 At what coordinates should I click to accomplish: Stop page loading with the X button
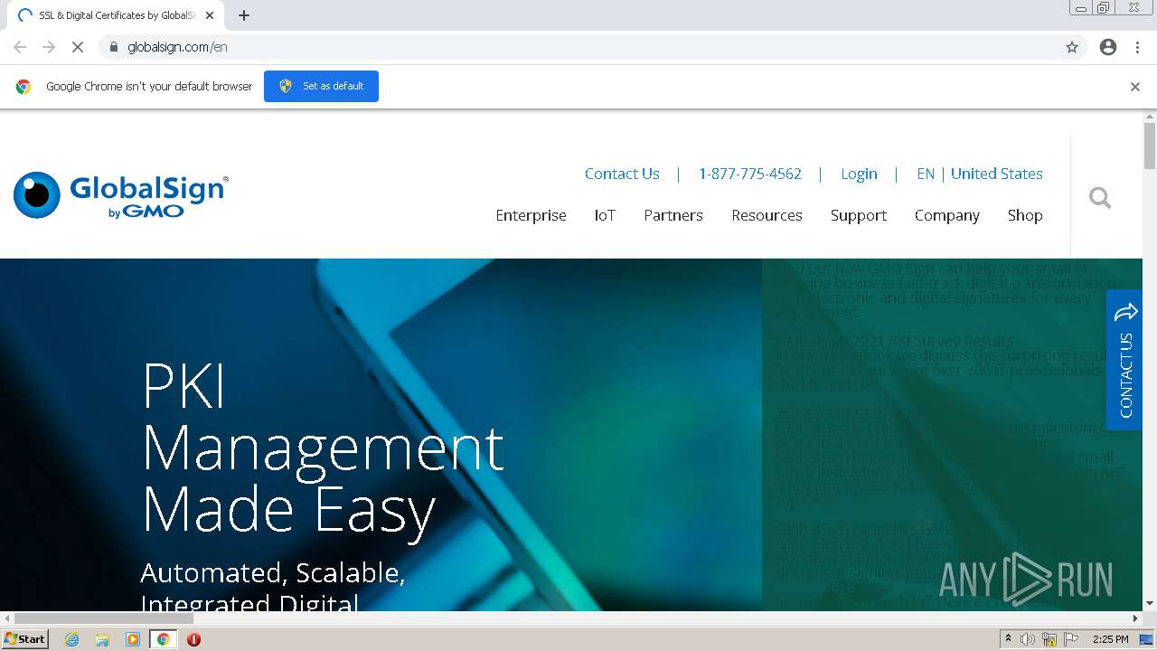tap(78, 47)
